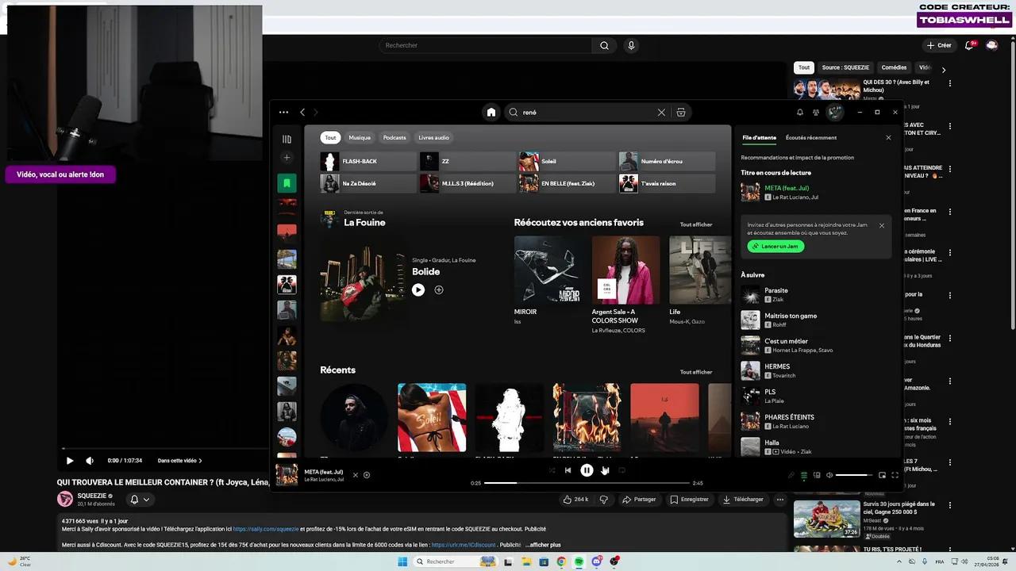Open Tout afficher beside Récents
The image size is (1016, 571).
coord(696,372)
